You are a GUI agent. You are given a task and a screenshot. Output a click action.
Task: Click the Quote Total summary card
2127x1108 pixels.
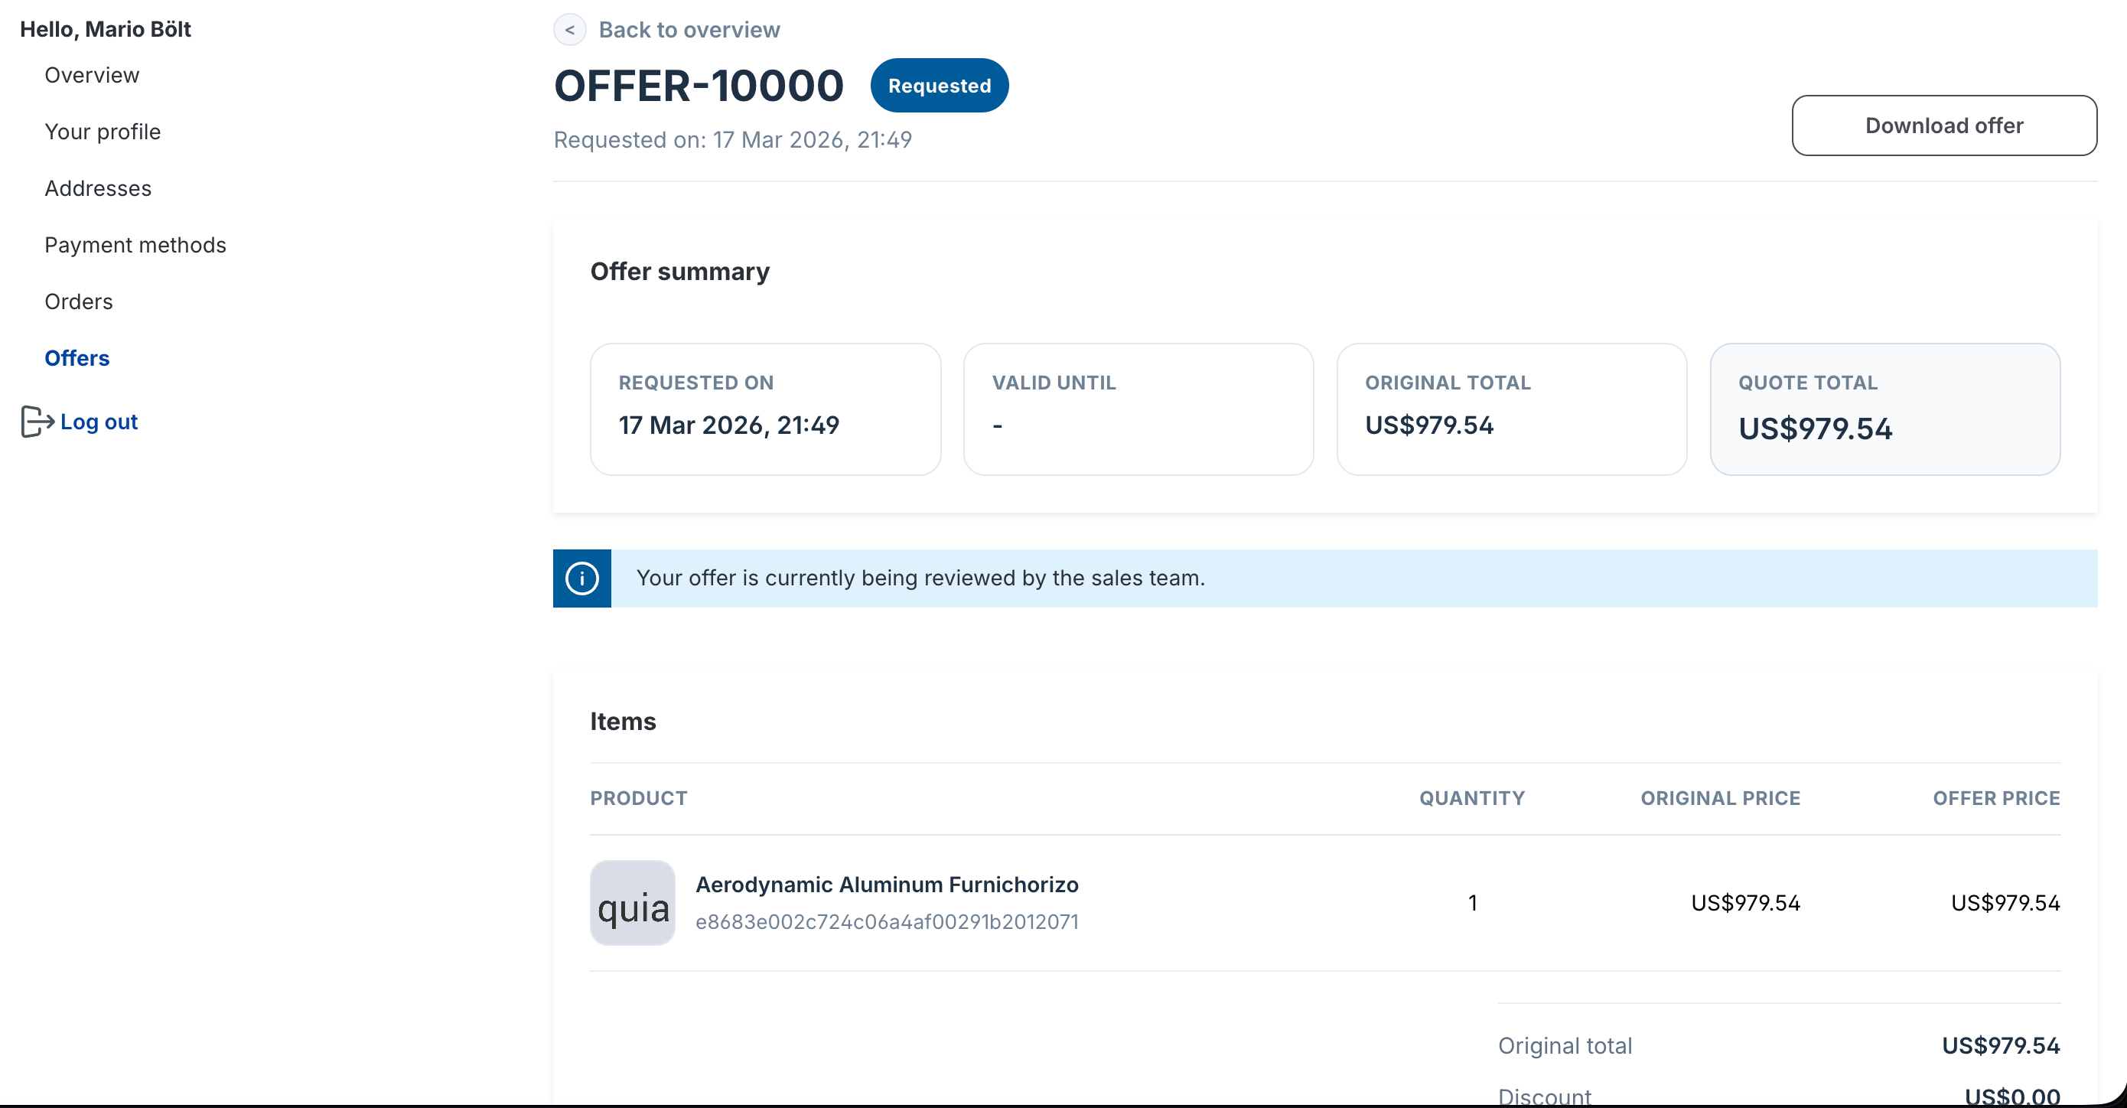coord(1884,409)
